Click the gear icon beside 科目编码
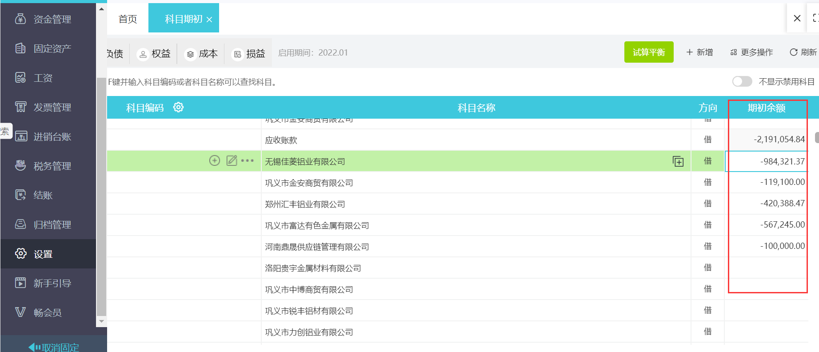Viewport: 819px width, 352px height. coord(178,108)
